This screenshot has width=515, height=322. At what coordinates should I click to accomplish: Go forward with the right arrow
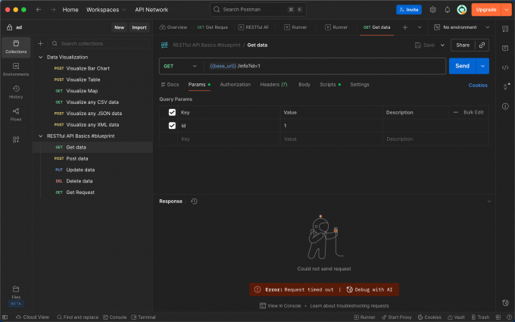52,10
